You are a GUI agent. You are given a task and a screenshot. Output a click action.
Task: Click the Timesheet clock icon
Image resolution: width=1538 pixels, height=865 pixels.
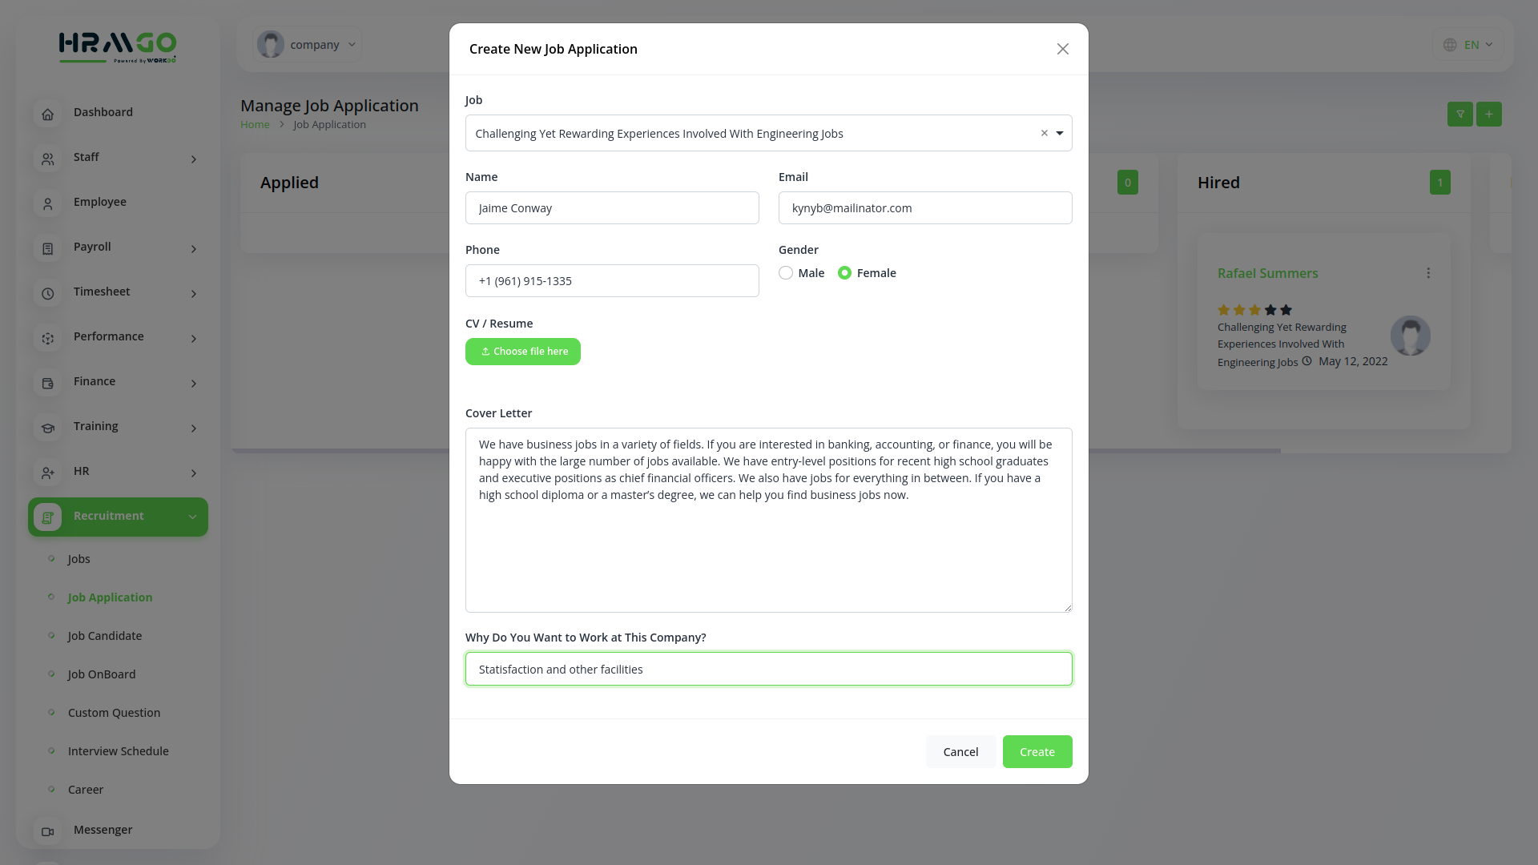[x=48, y=294]
